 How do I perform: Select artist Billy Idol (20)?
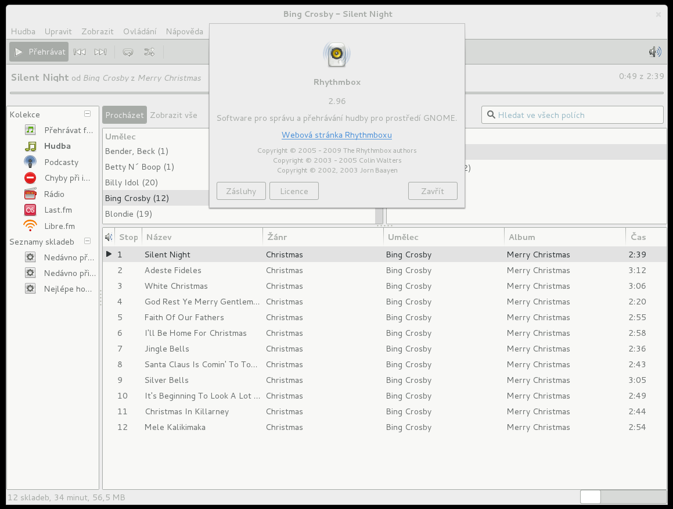click(157, 182)
